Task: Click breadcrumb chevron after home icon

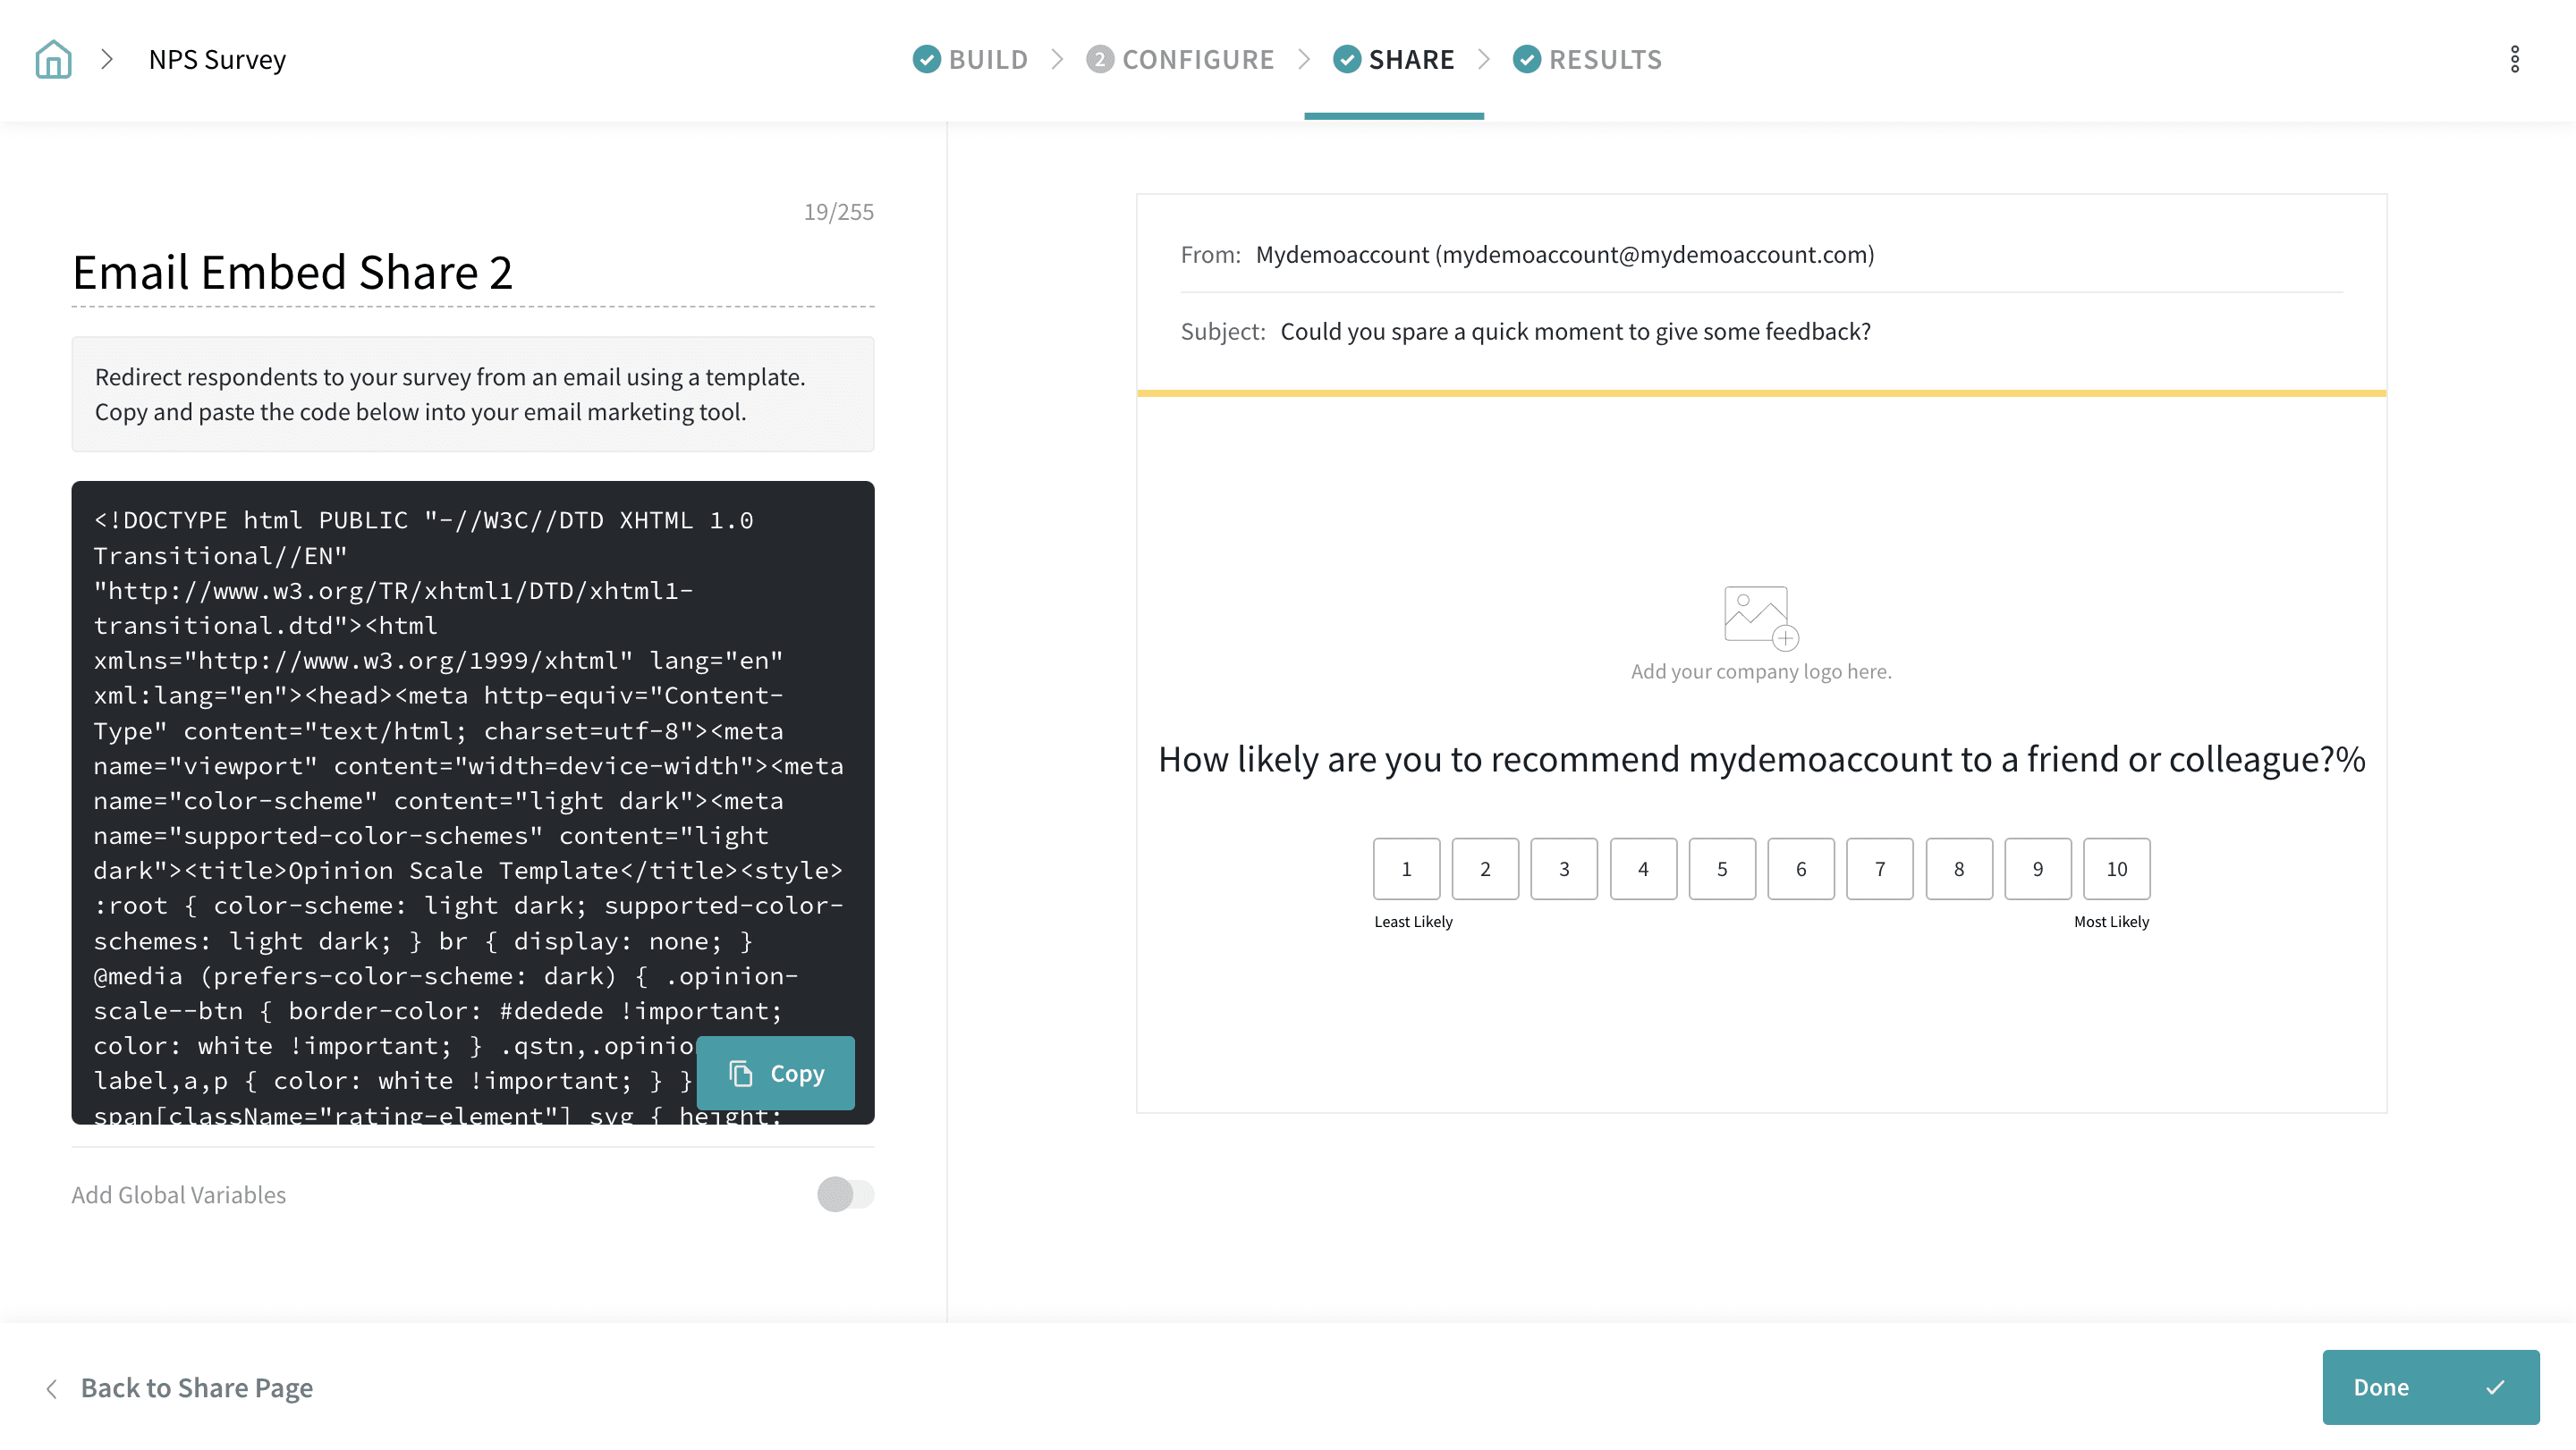Action: pyautogui.click(x=107, y=59)
